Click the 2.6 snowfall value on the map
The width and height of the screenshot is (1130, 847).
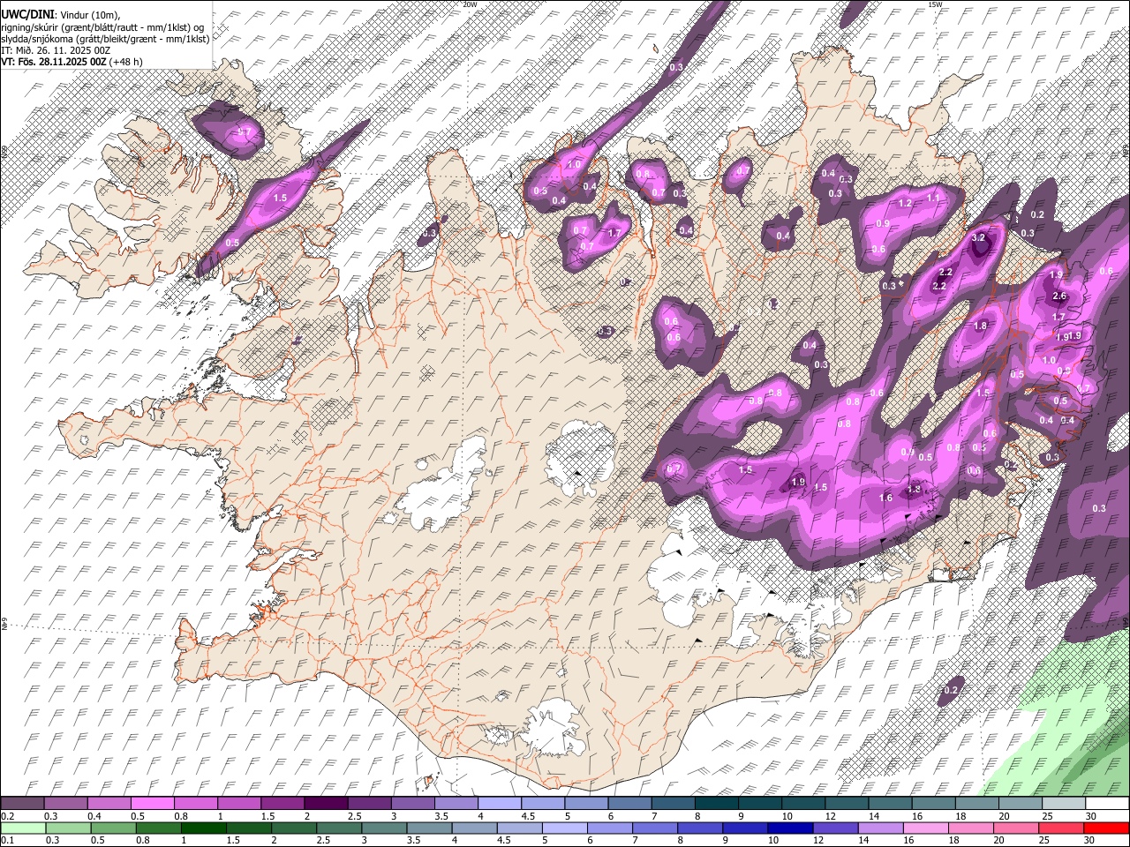[x=1060, y=296]
